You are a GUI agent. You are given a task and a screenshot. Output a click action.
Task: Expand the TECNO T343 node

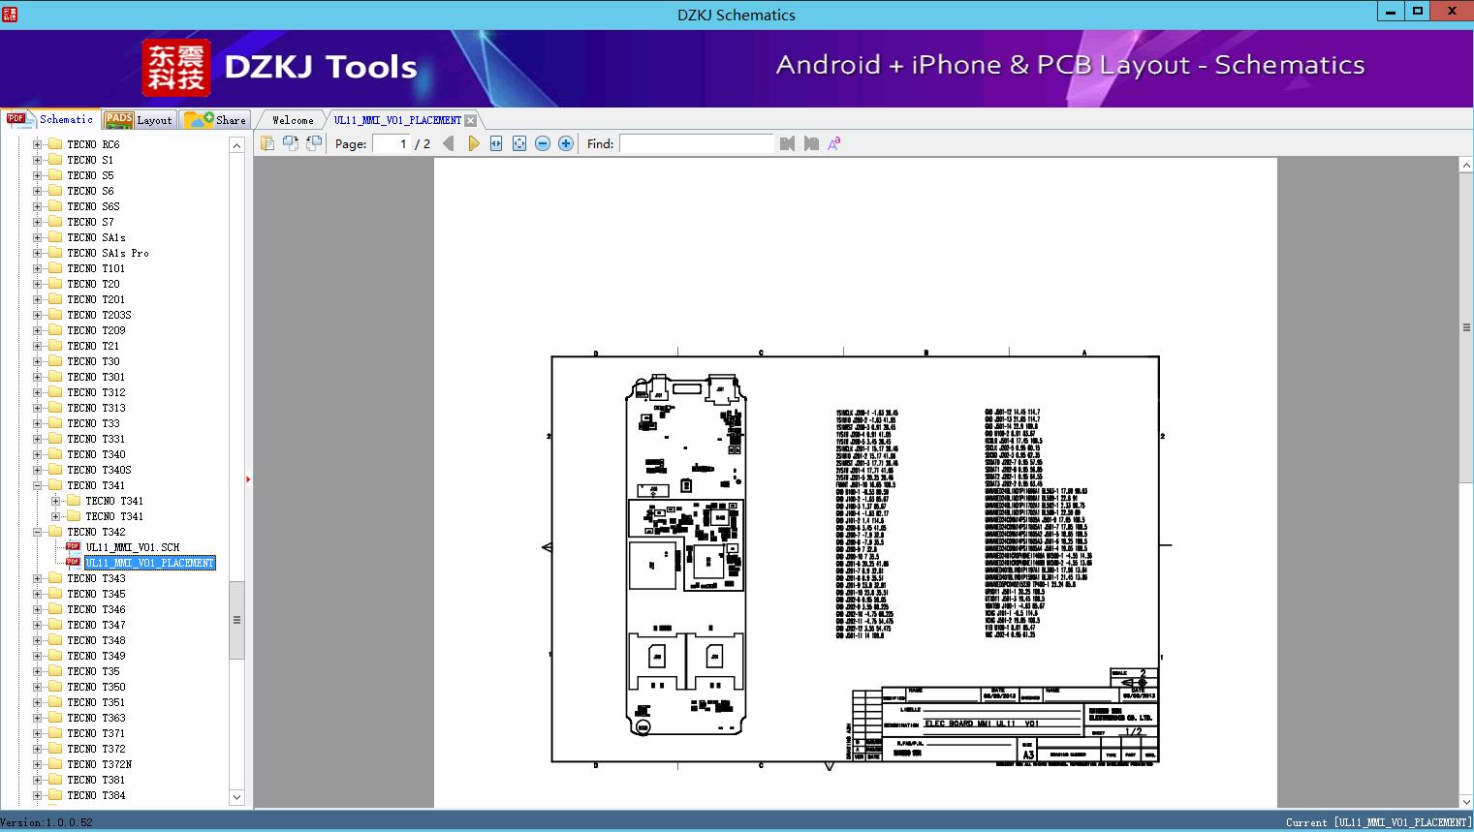pyautogui.click(x=37, y=578)
